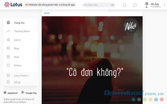Image resolution: width=167 pixels, height=104 pixels.
Task: Click the Applestore download button
Action: pos(11,93)
